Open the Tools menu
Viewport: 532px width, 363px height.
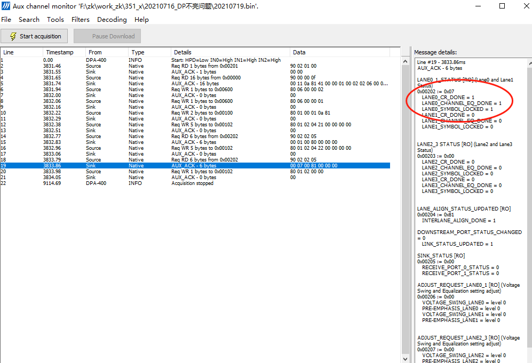55,20
